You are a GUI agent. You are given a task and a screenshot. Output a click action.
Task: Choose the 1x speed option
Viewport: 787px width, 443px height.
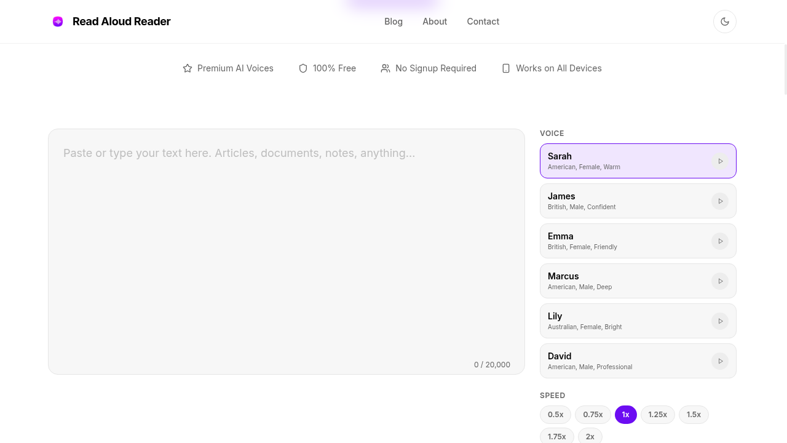pos(626,415)
